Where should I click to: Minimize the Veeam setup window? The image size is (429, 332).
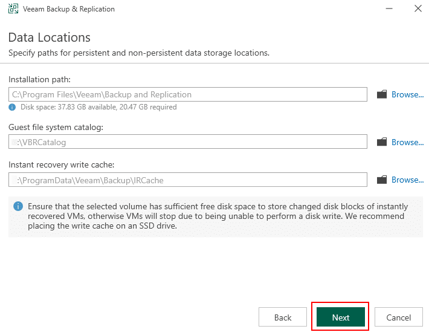click(x=389, y=8)
